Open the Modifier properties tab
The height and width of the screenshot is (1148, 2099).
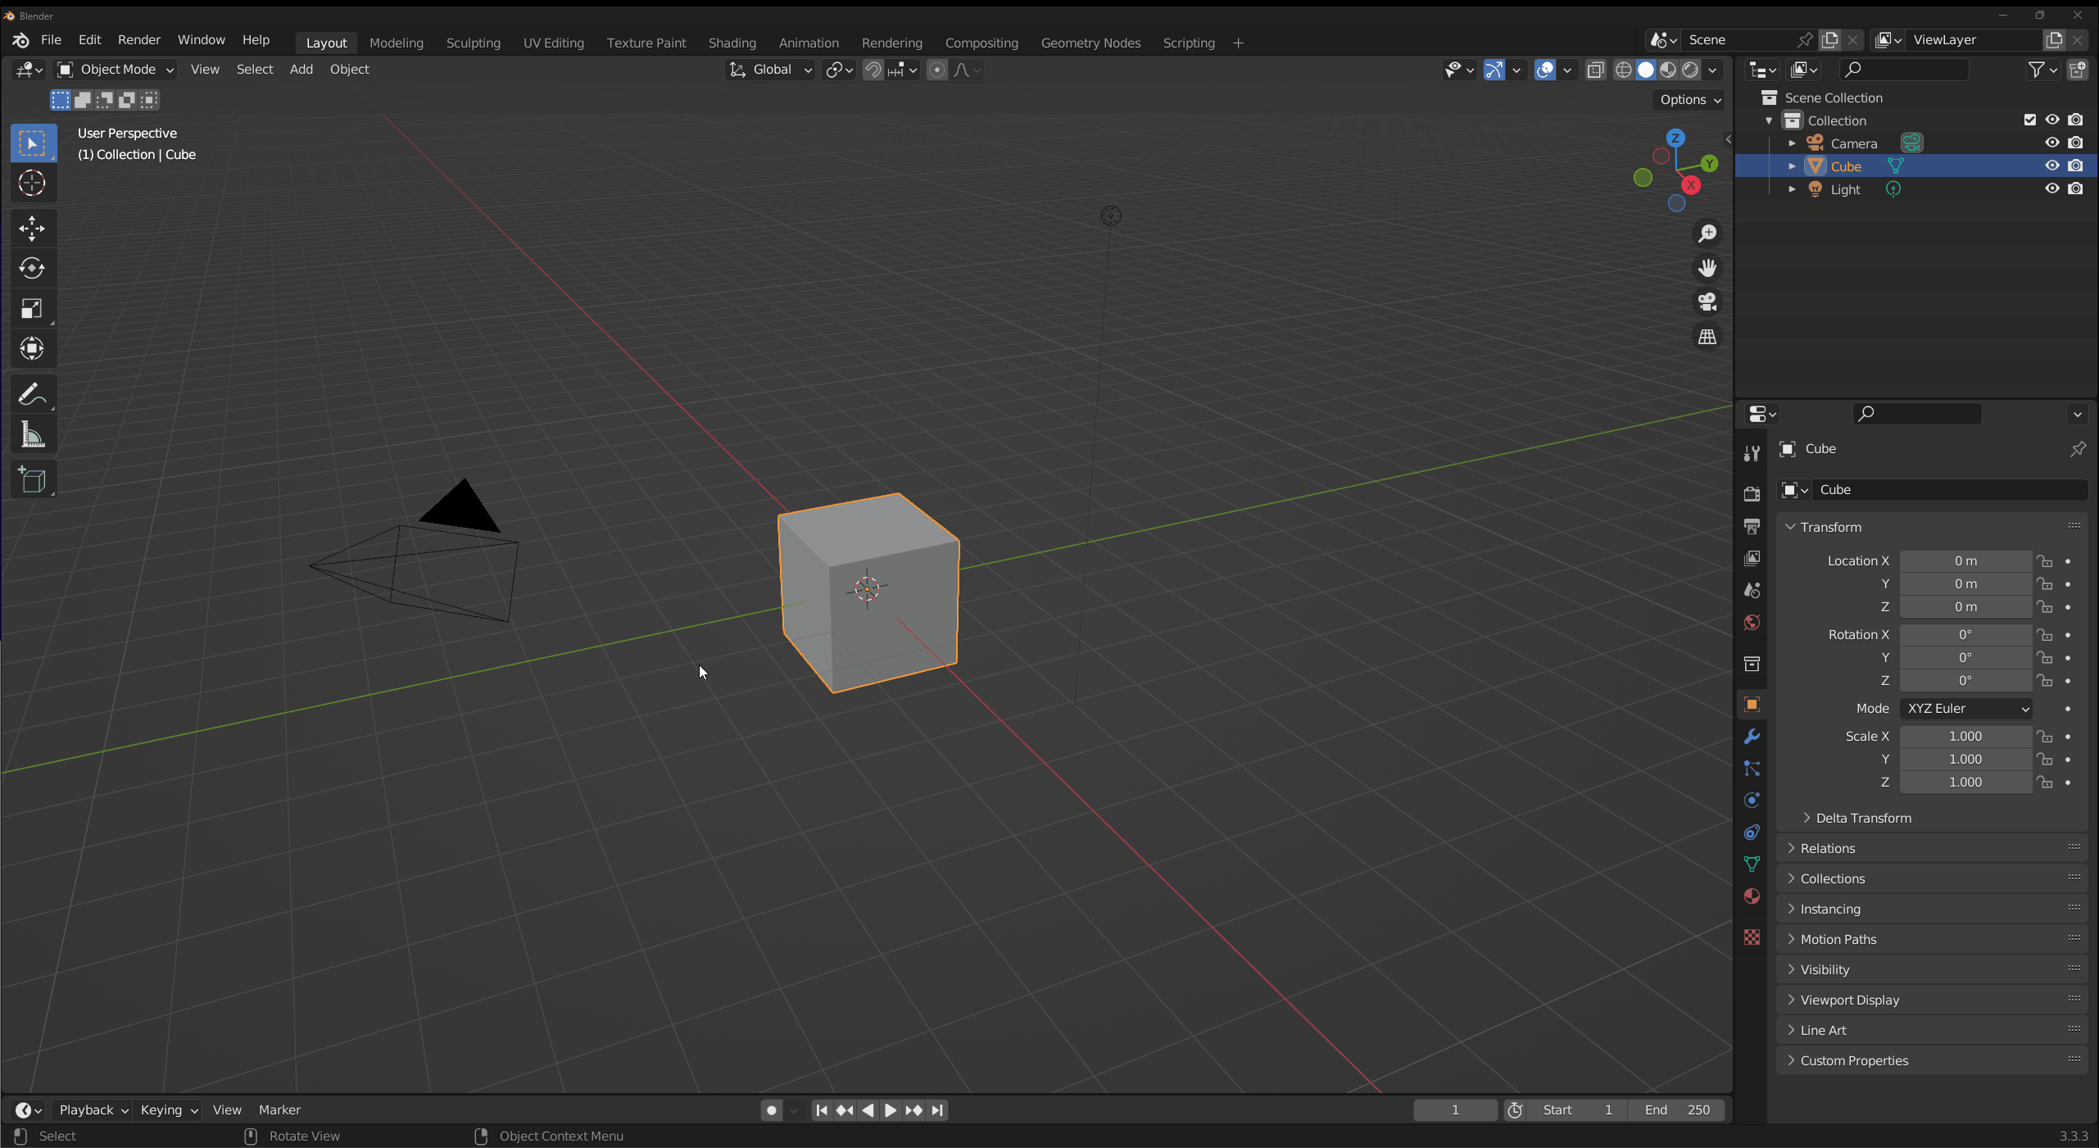pyautogui.click(x=1752, y=737)
